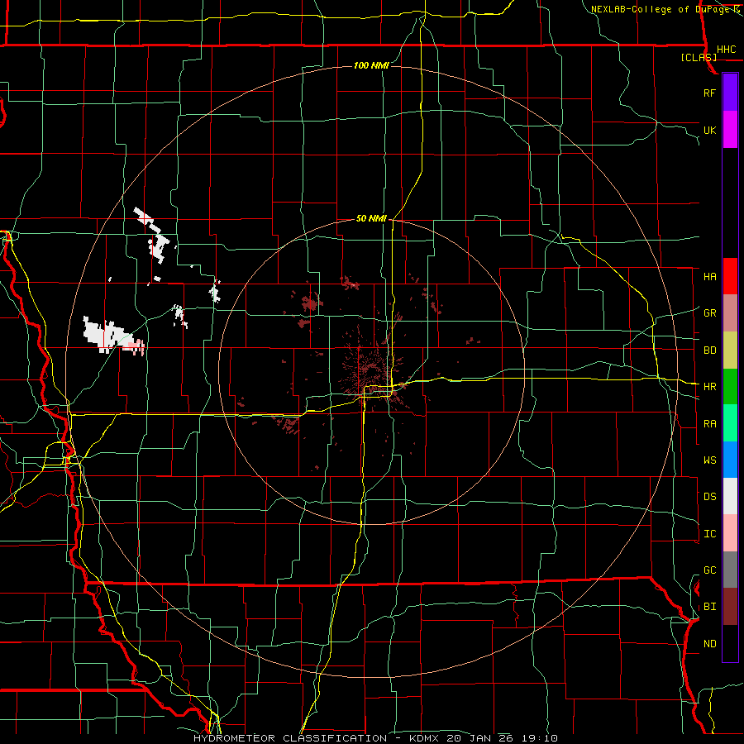Click the DS legend label

click(x=710, y=497)
